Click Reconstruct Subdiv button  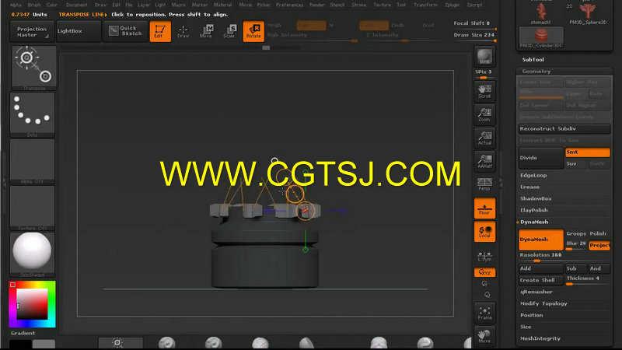564,129
